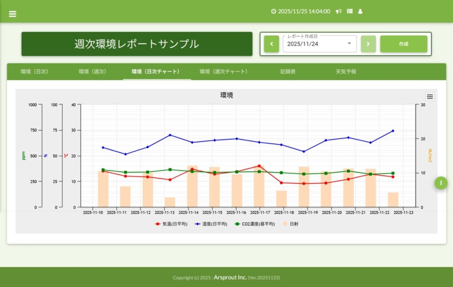Click the Arsprout Inc. footer link
The height and width of the screenshot is (287, 453).
(230, 277)
